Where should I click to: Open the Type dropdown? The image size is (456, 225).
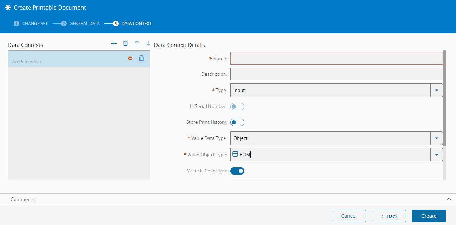[436, 91]
